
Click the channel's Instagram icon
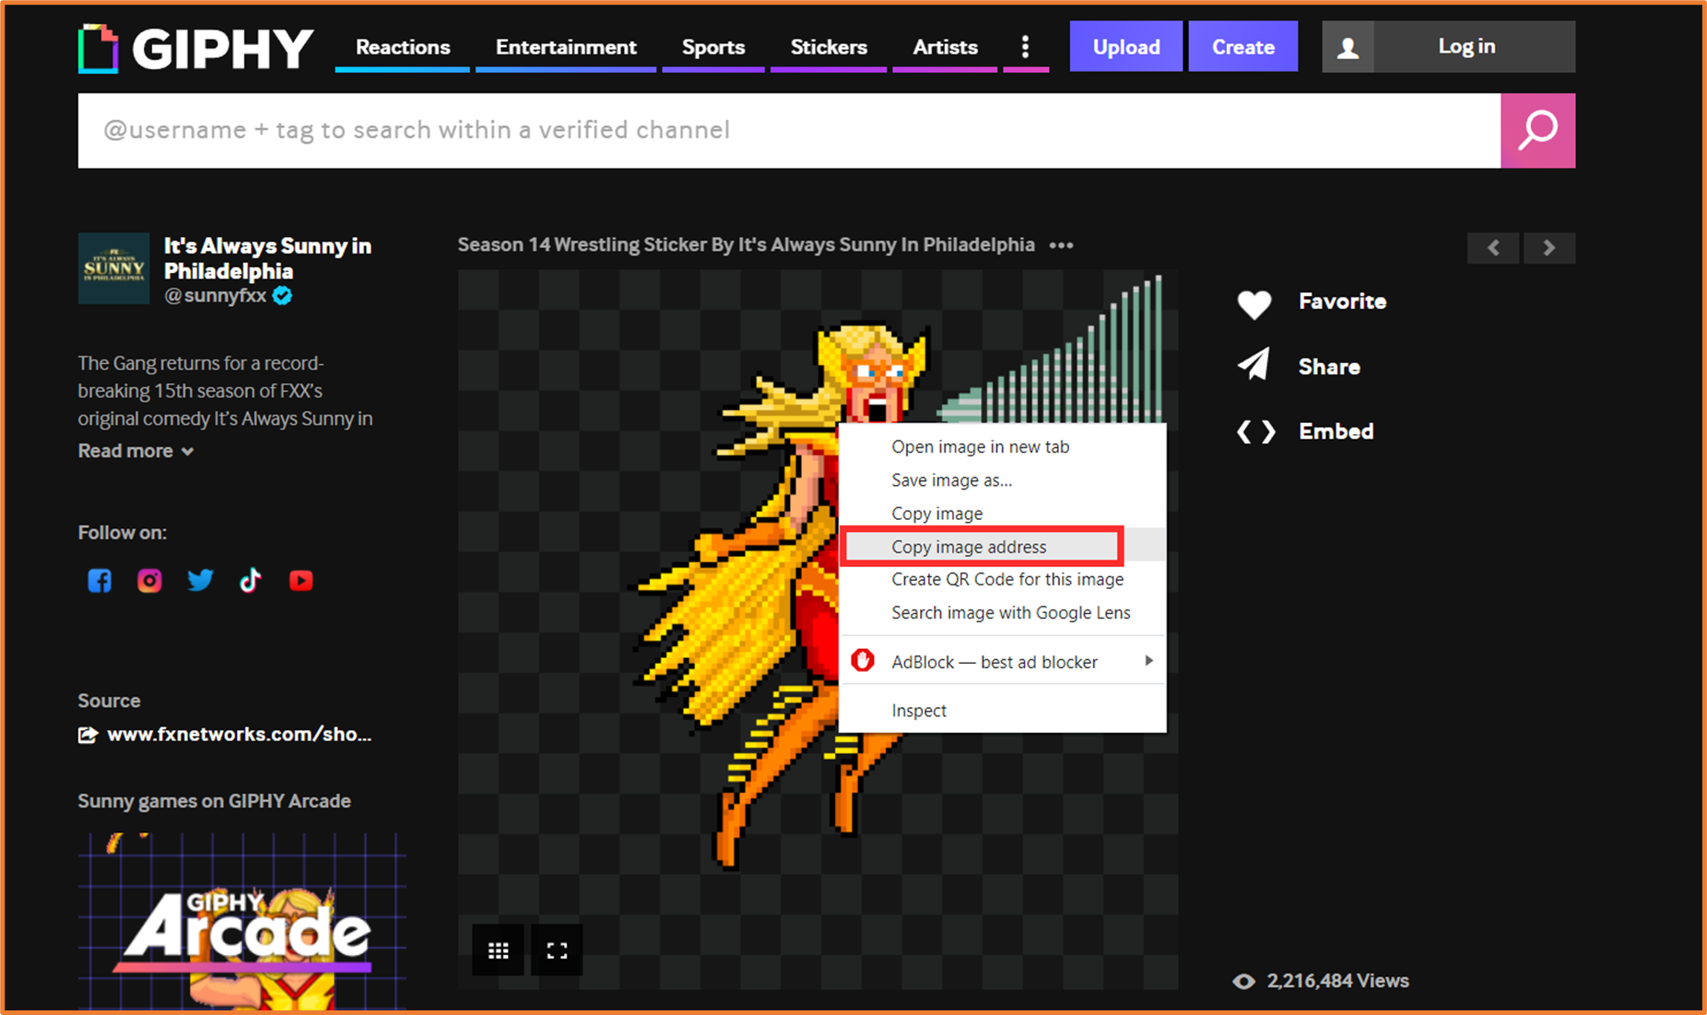pyautogui.click(x=149, y=580)
